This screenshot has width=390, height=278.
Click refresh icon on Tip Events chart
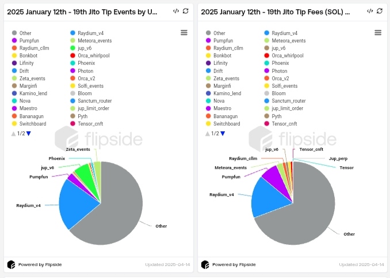185,11
